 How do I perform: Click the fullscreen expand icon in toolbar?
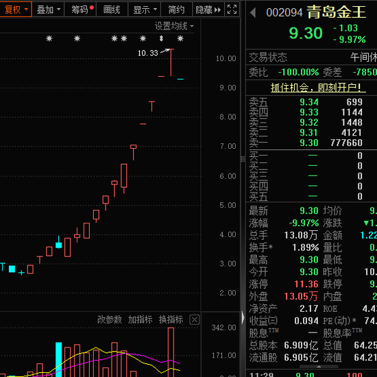pos(232,10)
